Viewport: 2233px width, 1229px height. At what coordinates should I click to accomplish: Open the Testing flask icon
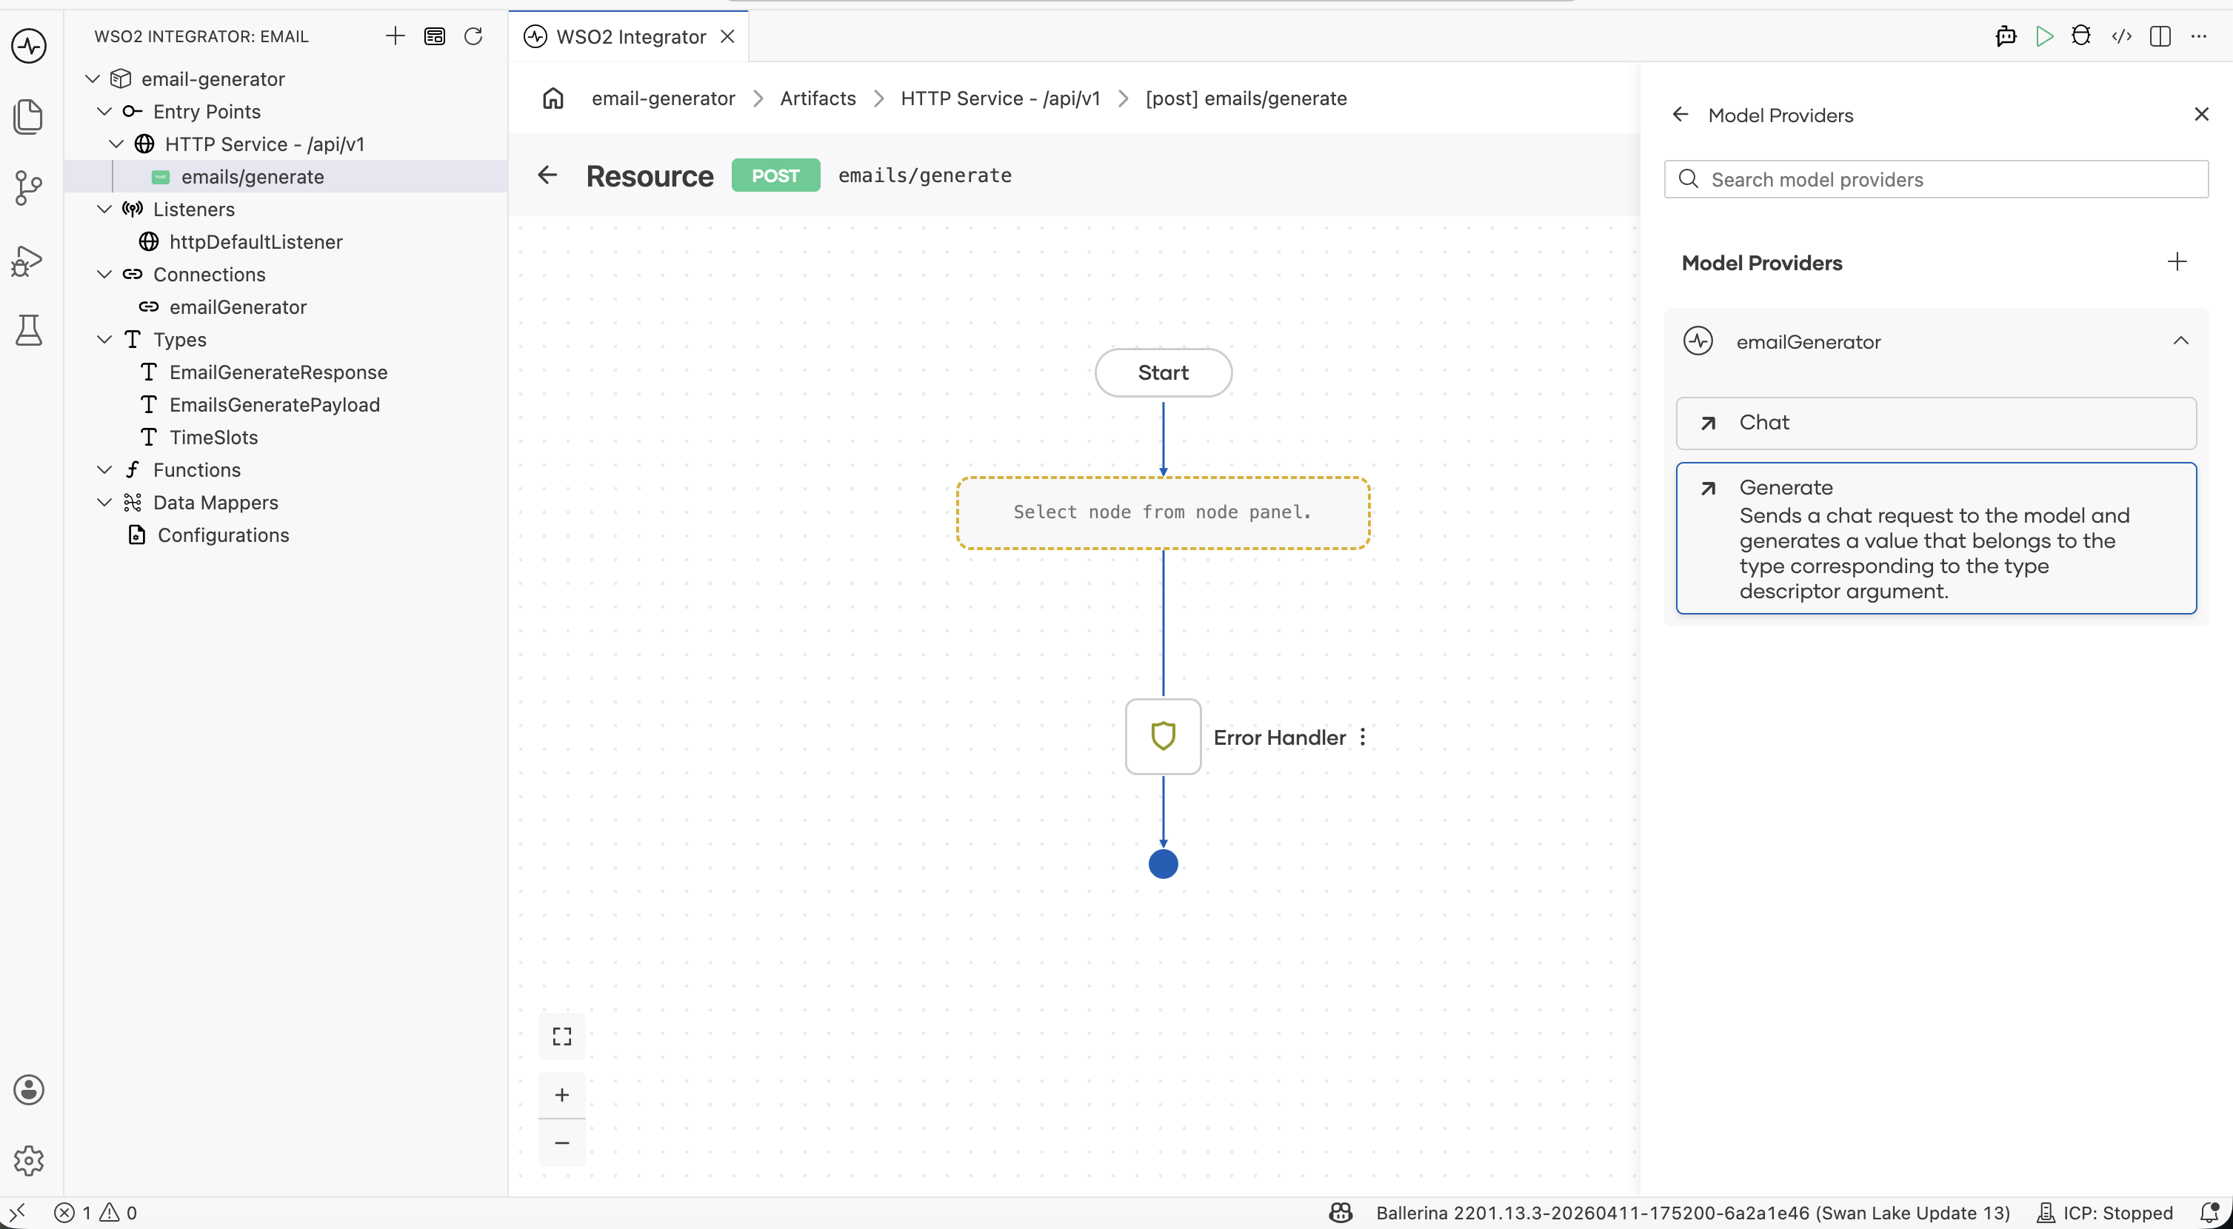[x=29, y=330]
